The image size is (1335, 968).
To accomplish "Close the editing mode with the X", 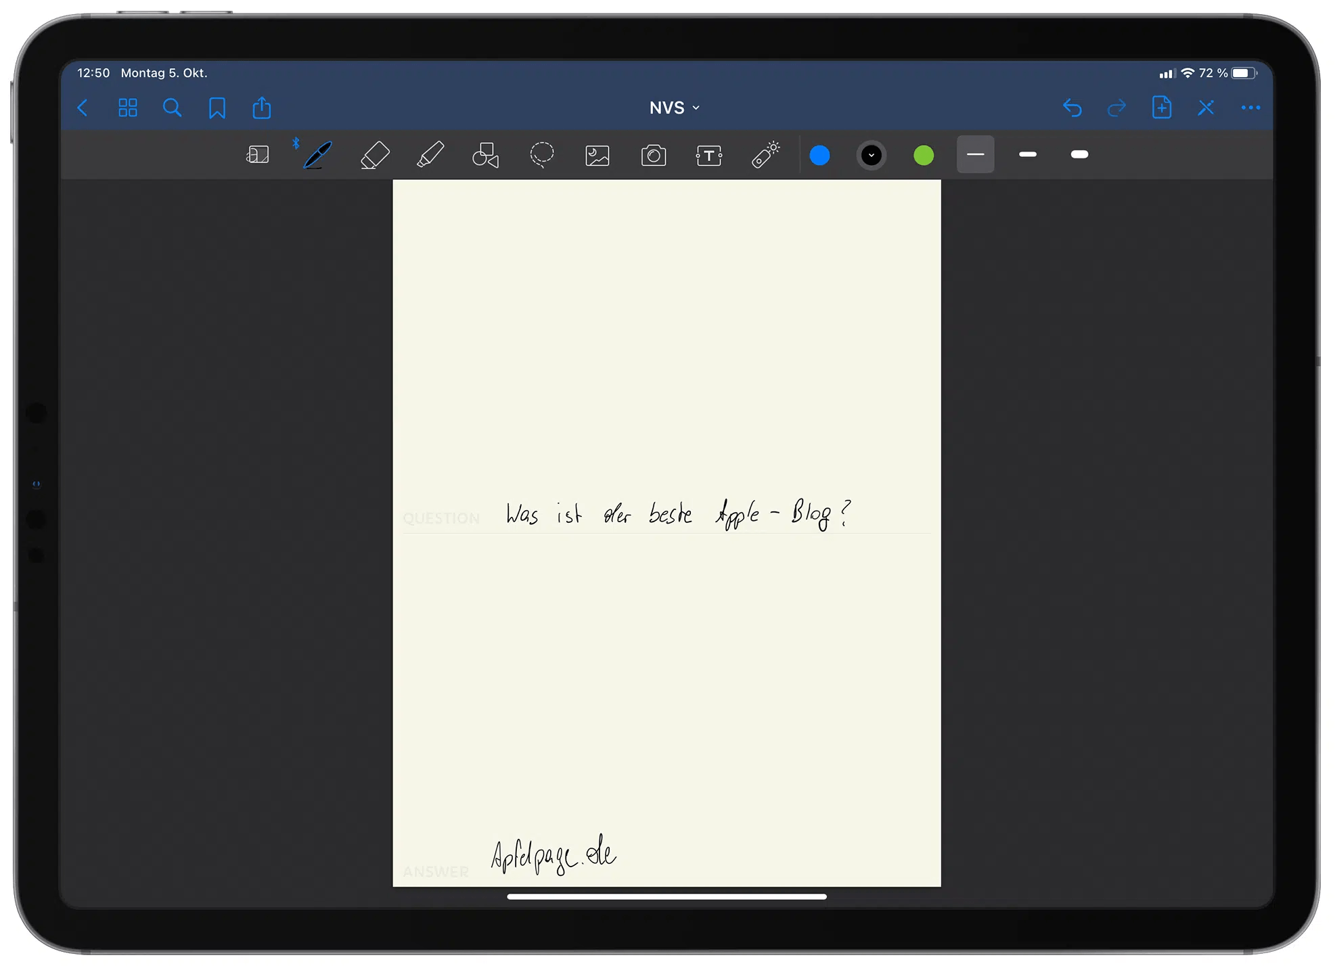I will (1206, 108).
